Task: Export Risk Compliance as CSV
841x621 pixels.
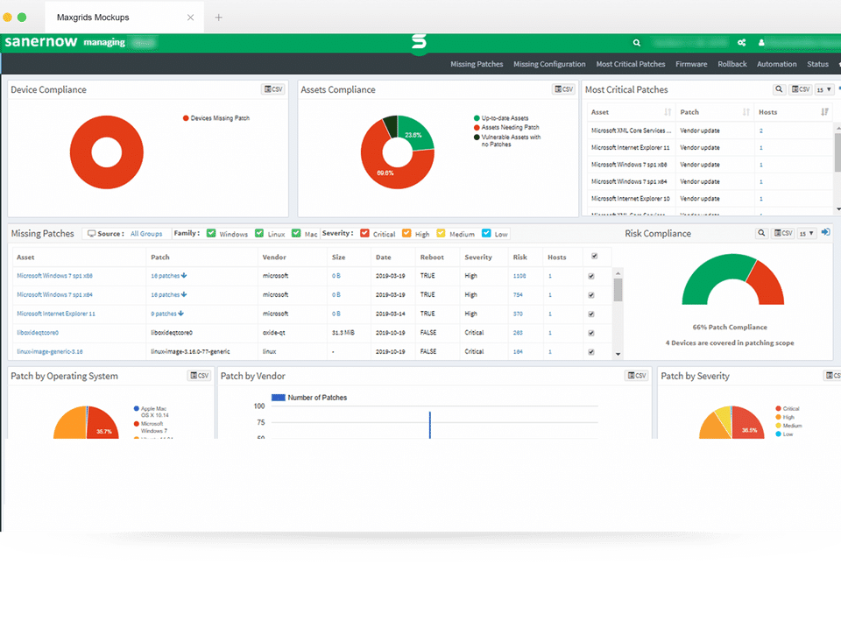Action: pyautogui.click(x=783, y=233)
